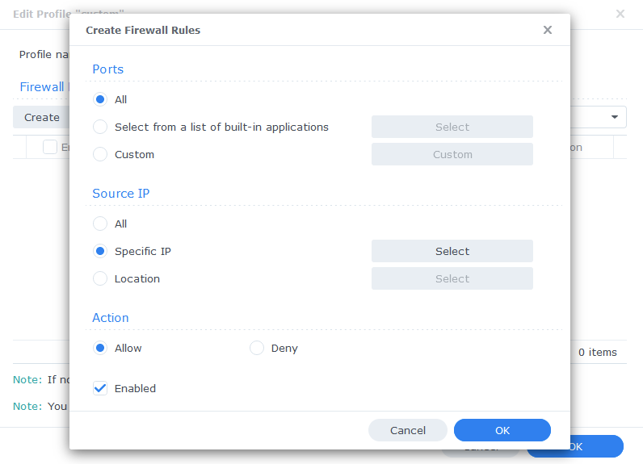Click the Custom ports button
Screen dimensions: 643x464
(452, 154)
